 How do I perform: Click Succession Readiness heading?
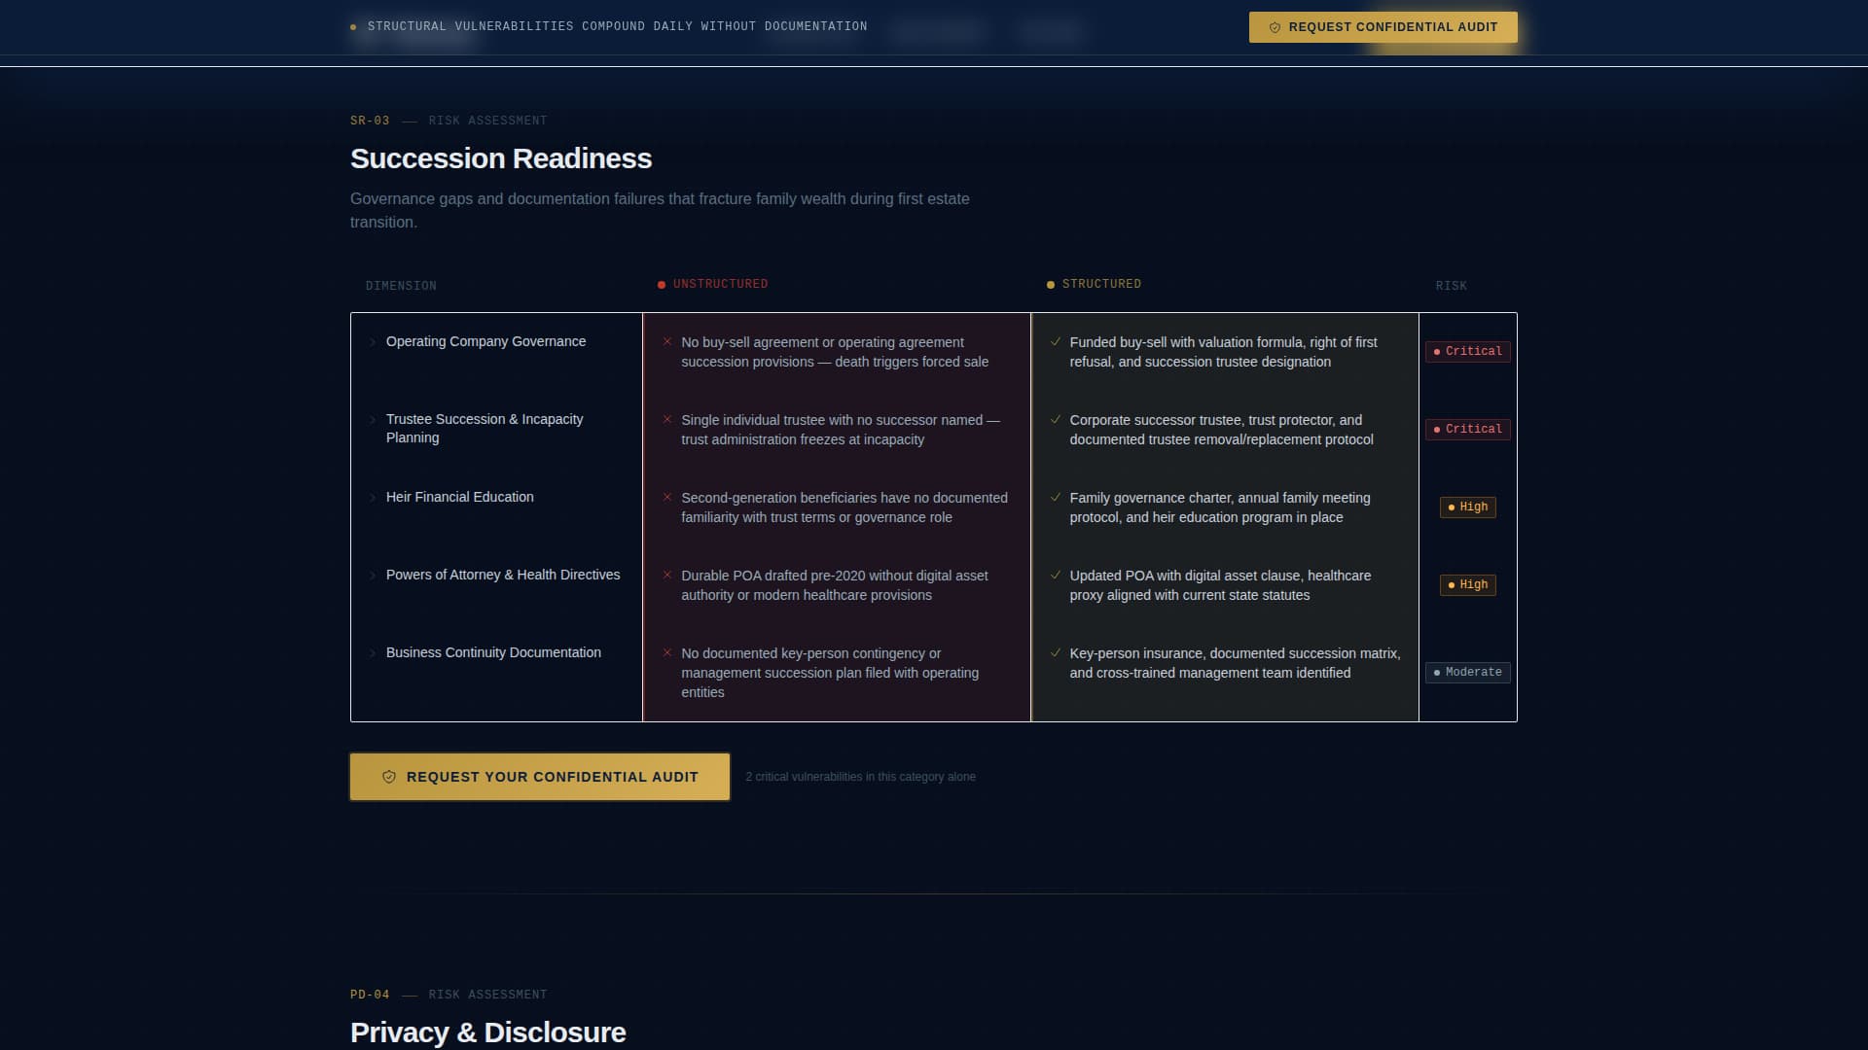tap(501, 158)
